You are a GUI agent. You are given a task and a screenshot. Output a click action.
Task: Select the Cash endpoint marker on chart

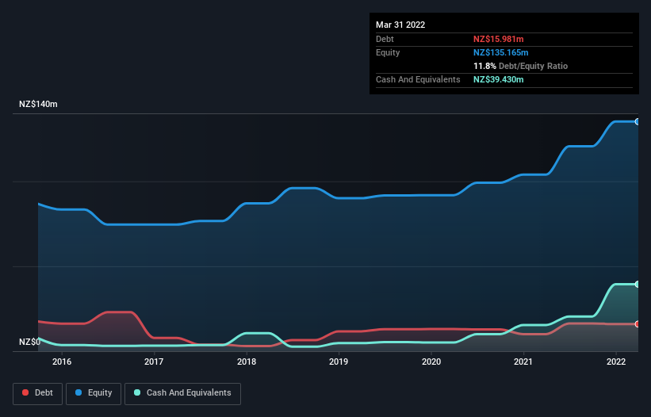(x=638, y=285)
